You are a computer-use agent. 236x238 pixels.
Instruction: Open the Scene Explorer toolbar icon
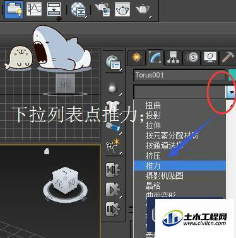[x=14, y=9]
